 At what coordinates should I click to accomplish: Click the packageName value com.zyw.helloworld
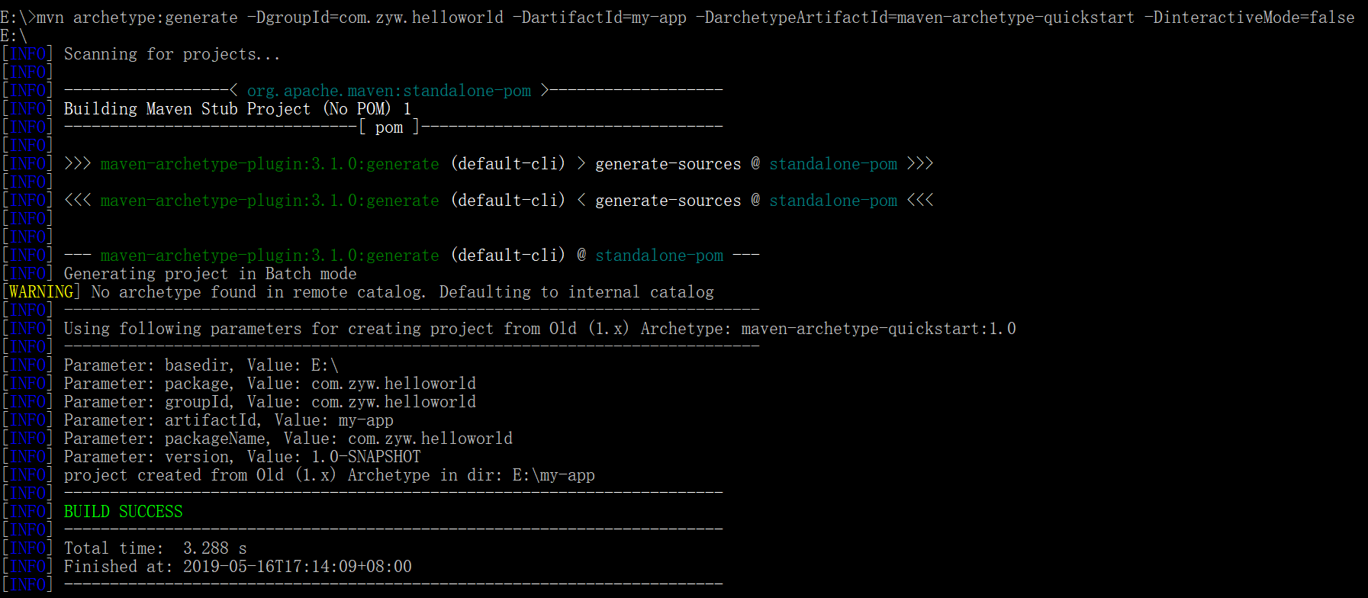430,438
